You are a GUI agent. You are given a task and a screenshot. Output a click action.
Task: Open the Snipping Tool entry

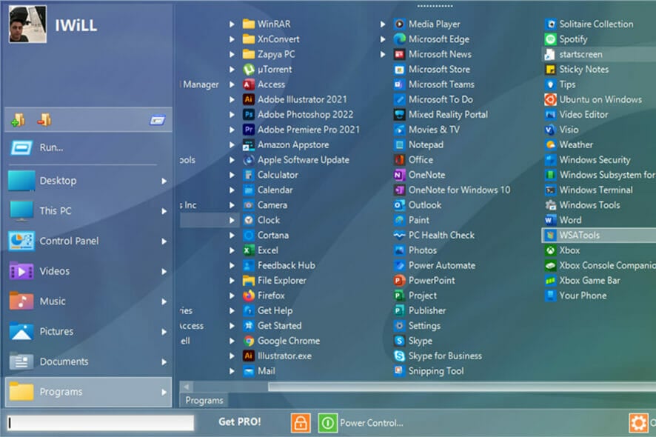[429, 371]
